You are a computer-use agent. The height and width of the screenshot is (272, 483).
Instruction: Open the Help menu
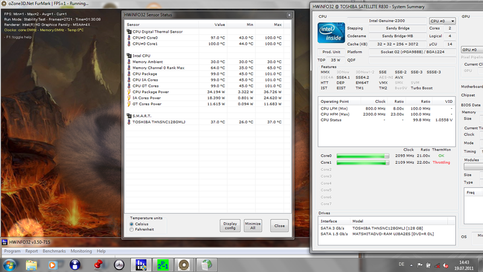pyautogui.click(x=101, y=251)
